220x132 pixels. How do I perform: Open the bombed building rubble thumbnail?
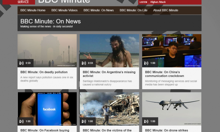[109, 109]
